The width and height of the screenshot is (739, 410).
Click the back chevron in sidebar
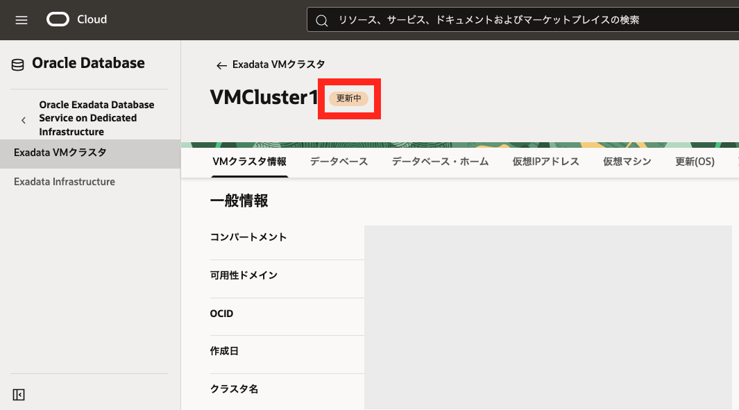click(24, 119)
